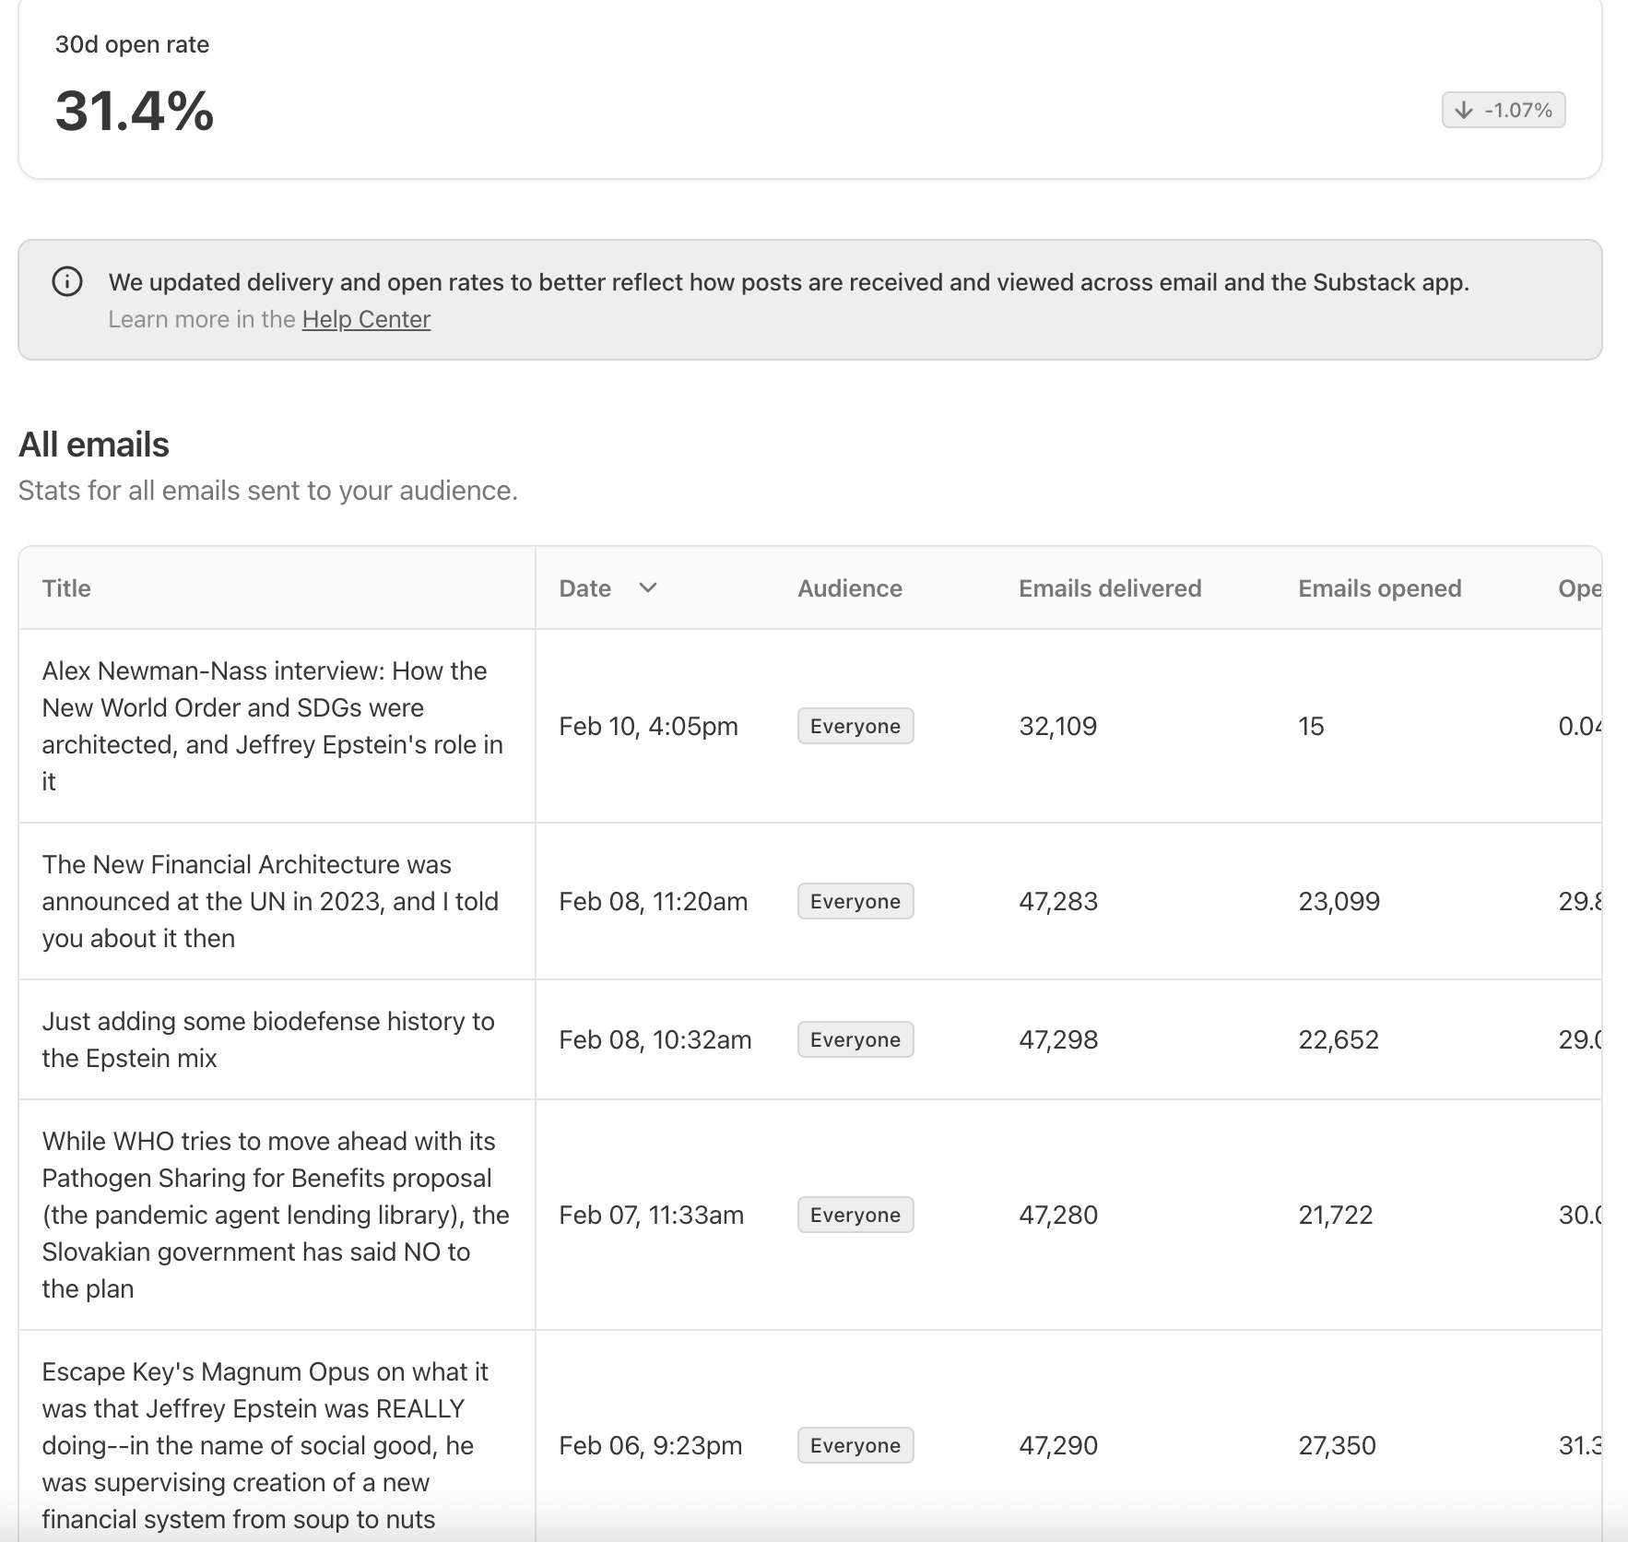Click the Audience column header
This screenshot has width=1628, height=1542.
click(x=849, y=588)
